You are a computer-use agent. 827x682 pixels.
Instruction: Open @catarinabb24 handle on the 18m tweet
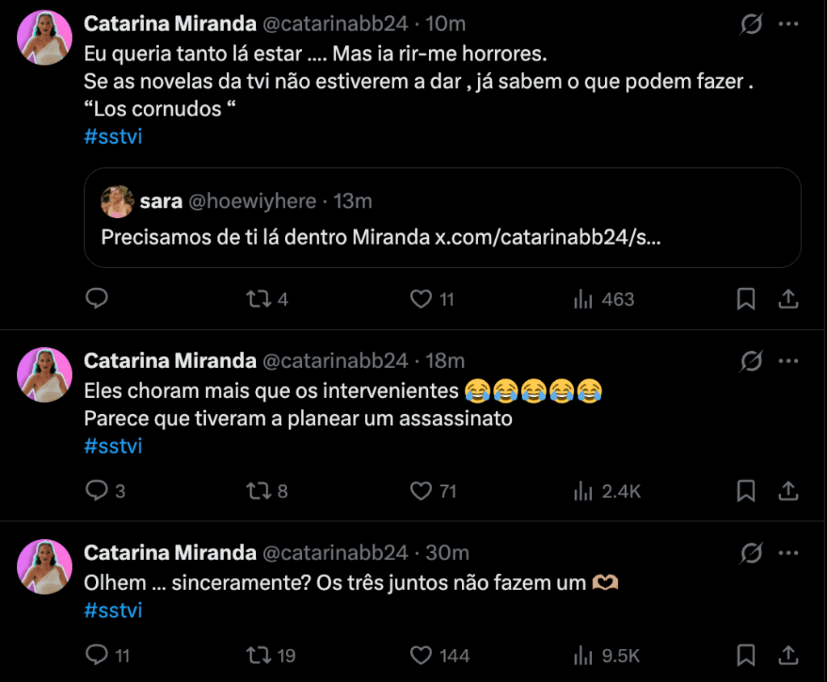[335, 361]
